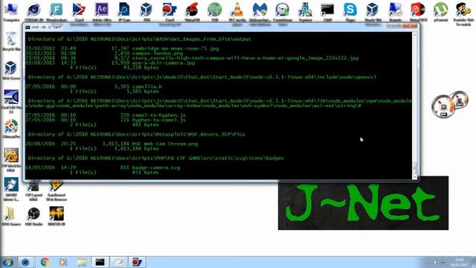
Task: Open the clock-faced desktop shortcut
Action: pyautogui.click(x=283, y=12)
